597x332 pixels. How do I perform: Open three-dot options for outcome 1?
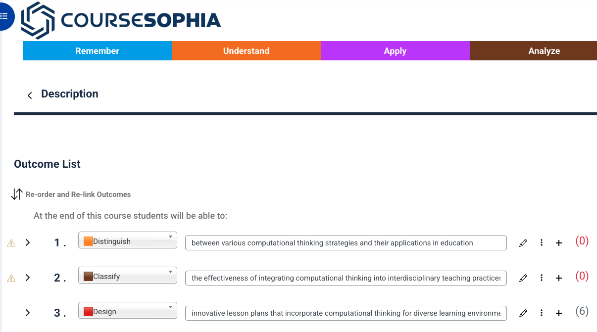[x=542, y=243]
